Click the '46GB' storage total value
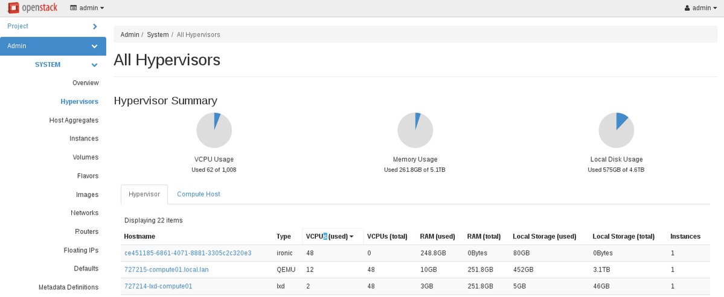The image size is (724, 297). pyautogui.click(x=601, y=286)
